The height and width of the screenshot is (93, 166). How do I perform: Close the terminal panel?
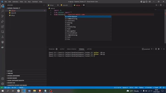pyautogui.click(x=164, y=49)
